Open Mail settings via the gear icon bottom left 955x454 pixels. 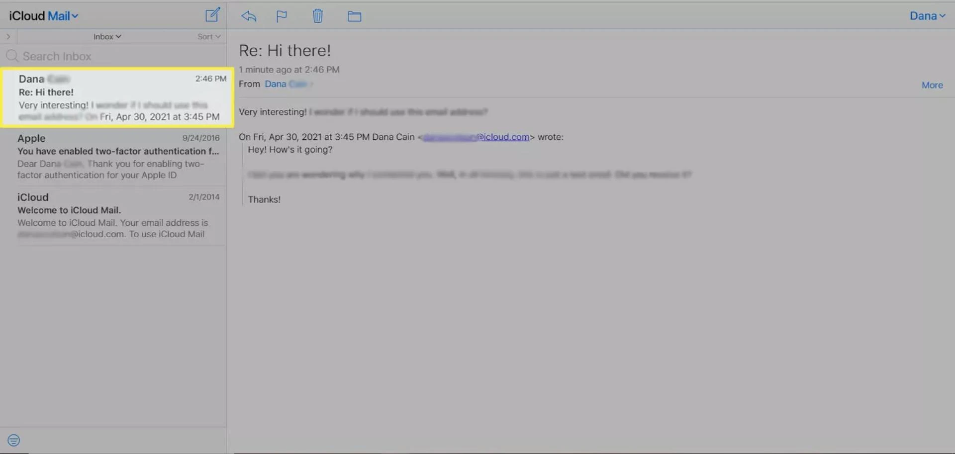click(x=13, y=440)
